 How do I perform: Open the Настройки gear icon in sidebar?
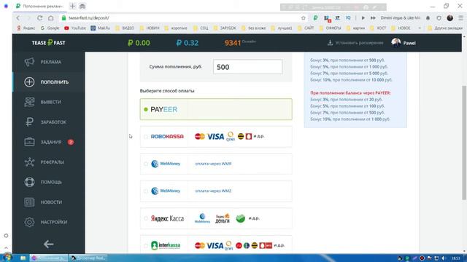point(29,222)
